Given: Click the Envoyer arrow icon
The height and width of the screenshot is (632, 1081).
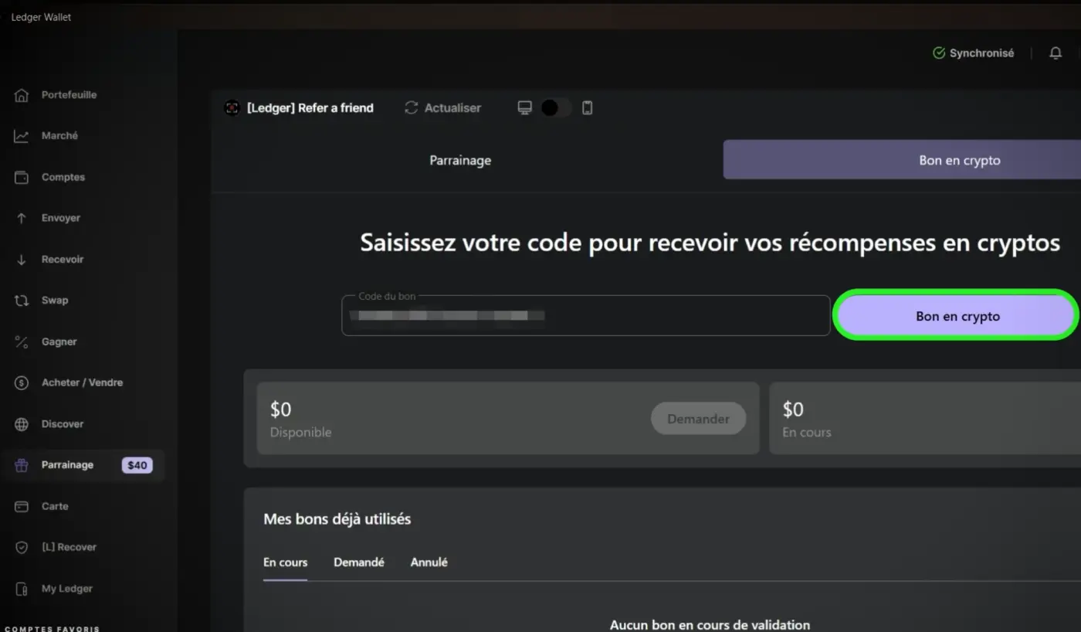Looking at the screenshot, I should point(21,218).
